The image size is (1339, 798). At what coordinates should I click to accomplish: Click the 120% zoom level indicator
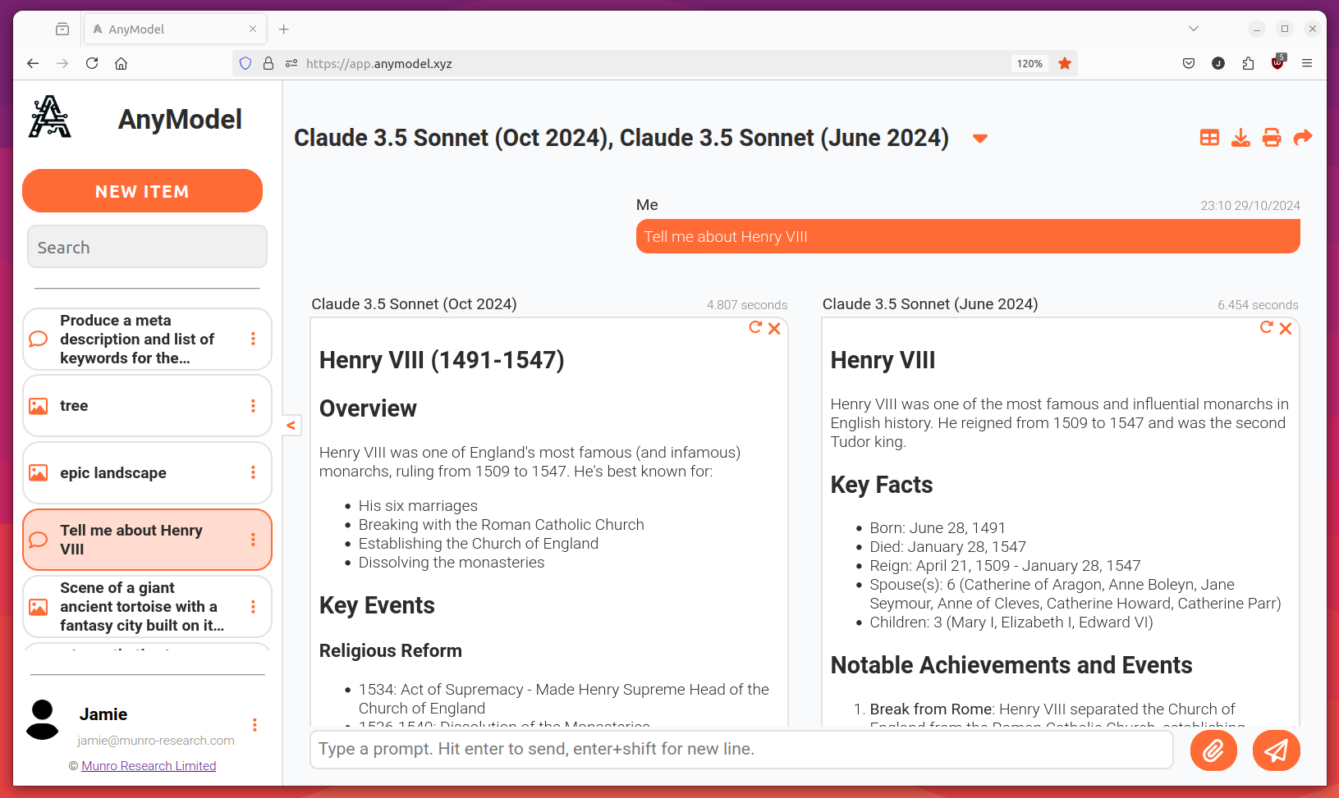(1029, 63)
